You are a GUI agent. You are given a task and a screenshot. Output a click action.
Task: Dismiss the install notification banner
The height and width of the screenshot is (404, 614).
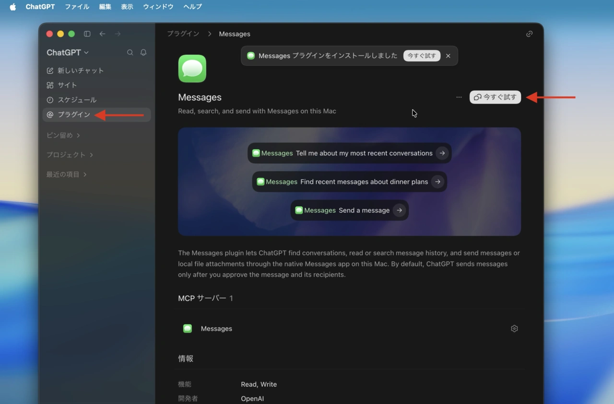tap(448, 56)
